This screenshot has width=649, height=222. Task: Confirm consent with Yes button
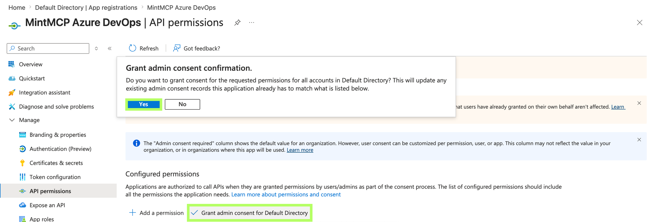point(143,104)
